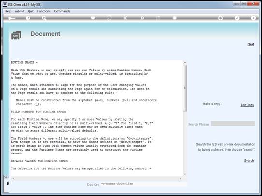Click the Text Copy link

(x=247, y=105)
